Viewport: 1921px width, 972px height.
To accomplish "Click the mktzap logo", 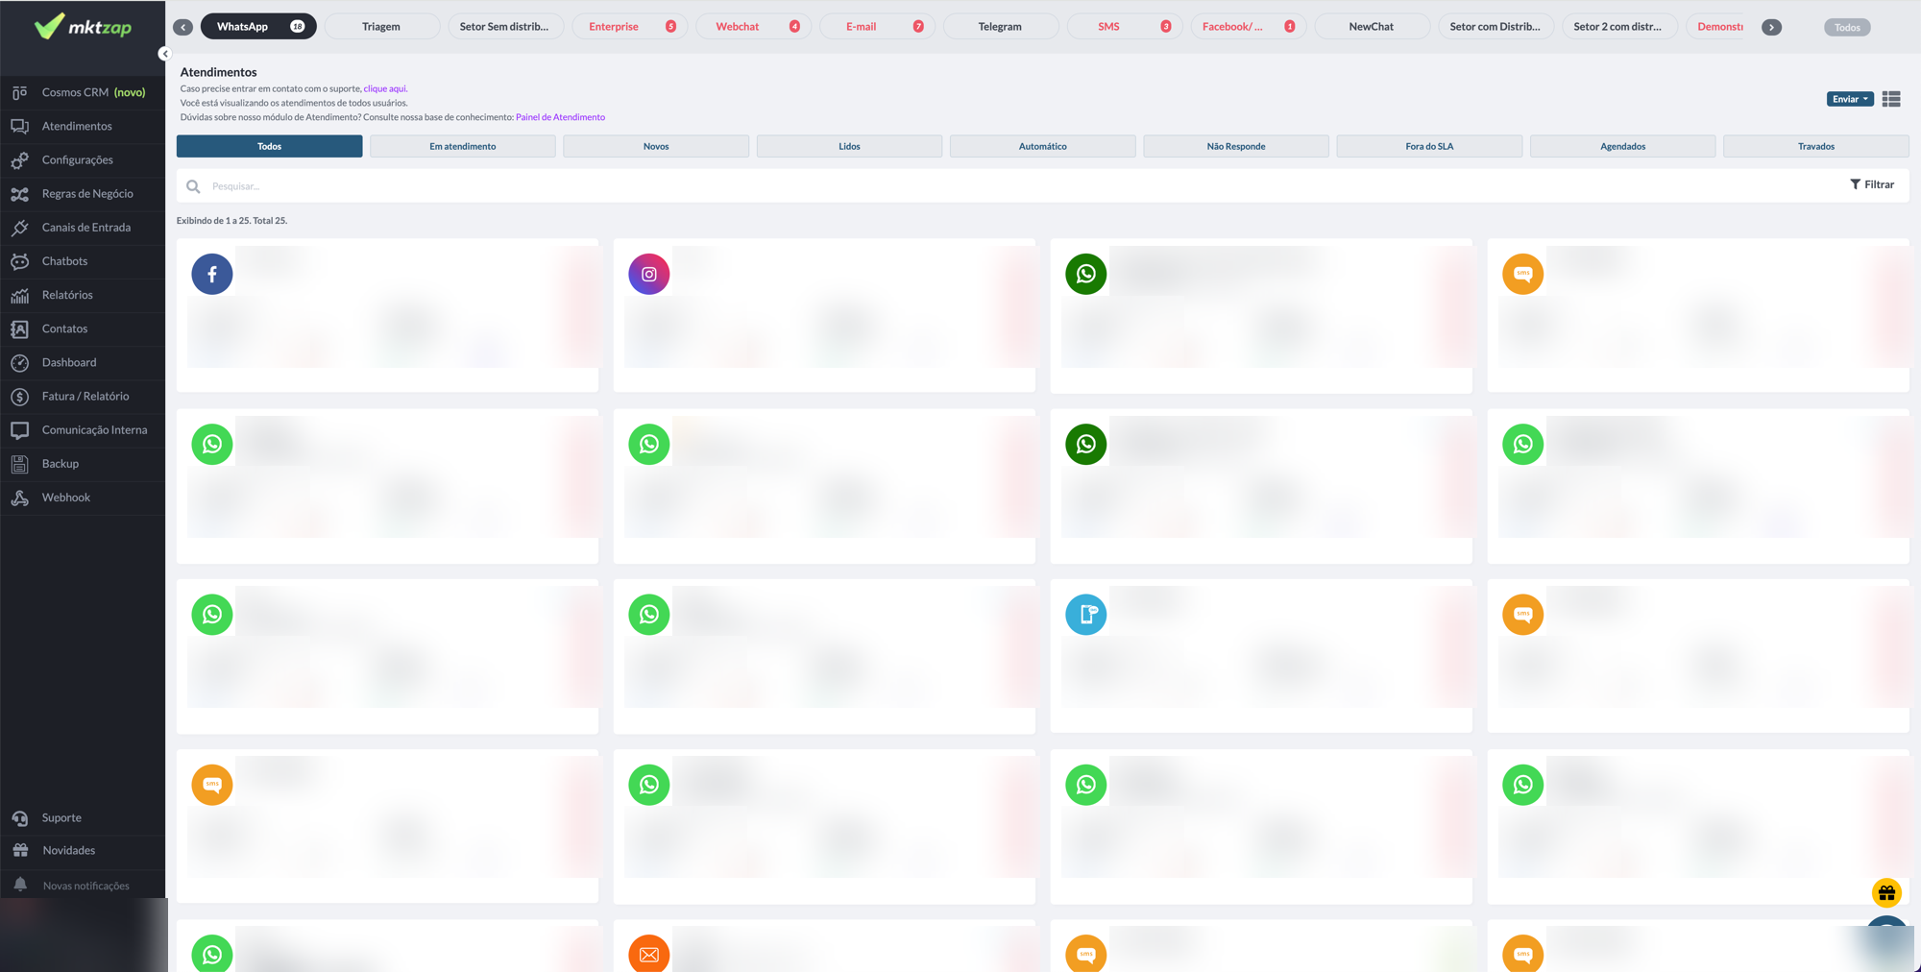I will [83, 27].
